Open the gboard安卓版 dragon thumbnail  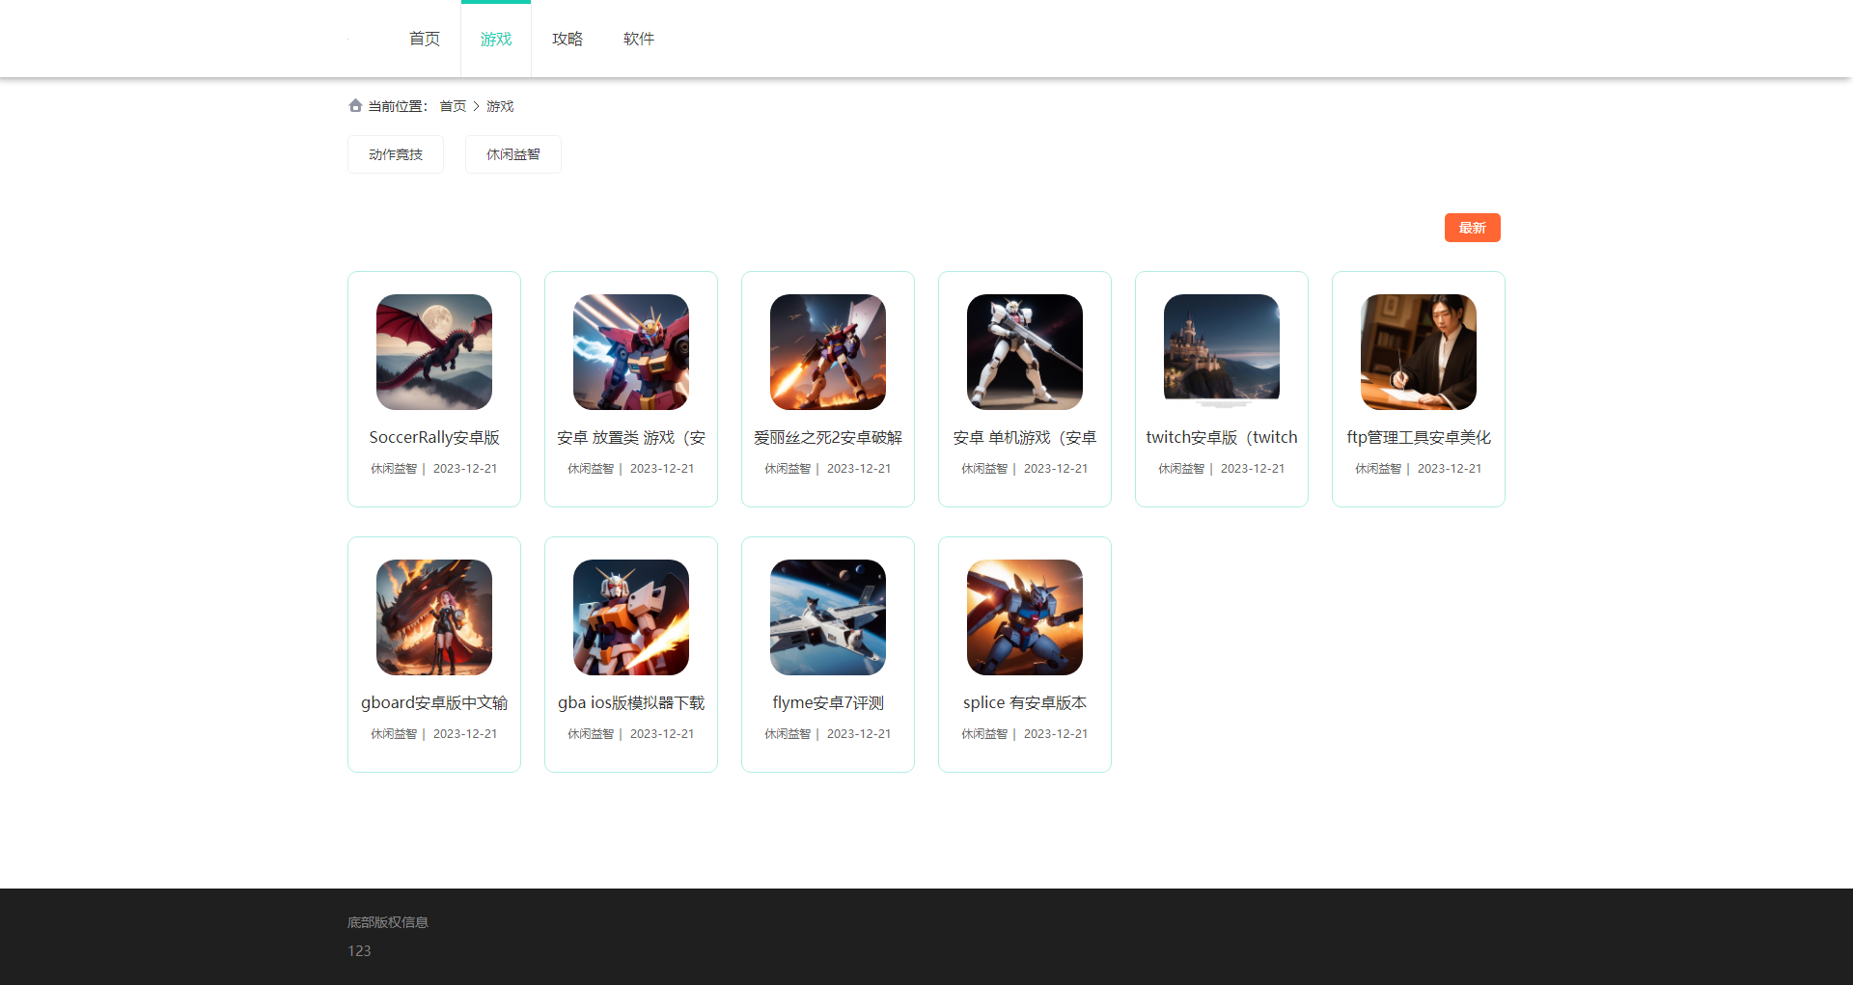[x=434, y=617]
